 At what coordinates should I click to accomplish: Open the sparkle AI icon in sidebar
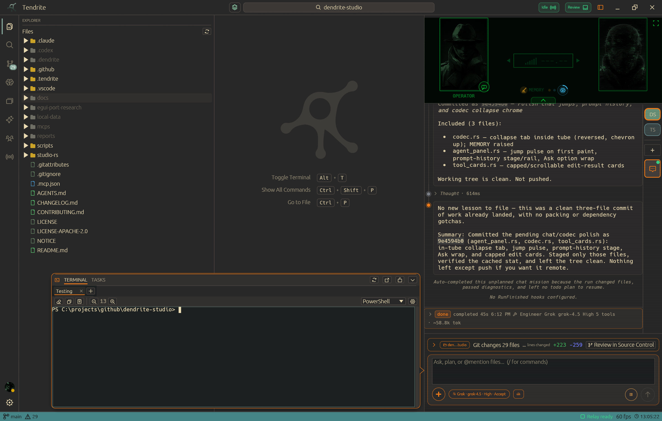[10, 119]
